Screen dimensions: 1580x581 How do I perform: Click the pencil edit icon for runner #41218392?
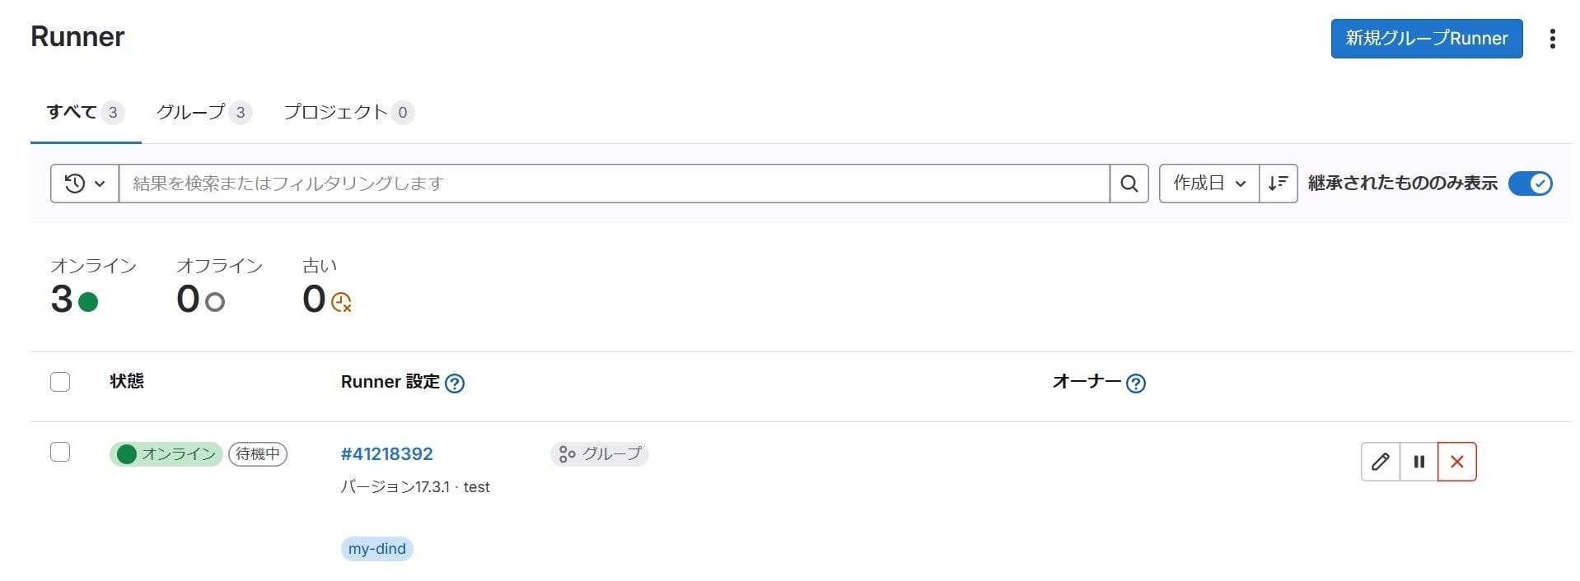click(1380, 462)
